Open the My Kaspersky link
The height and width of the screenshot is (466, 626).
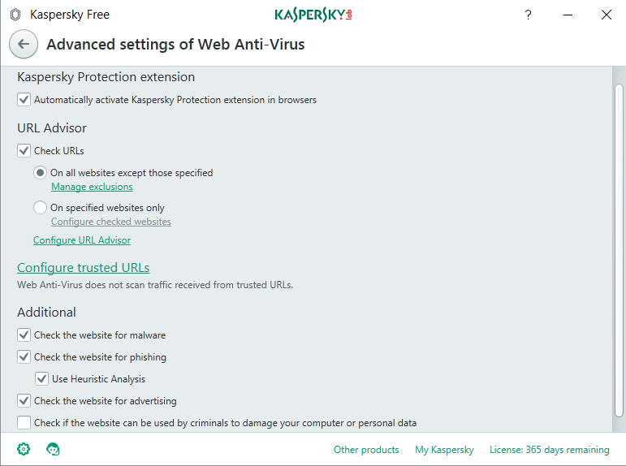[x=444, y=450]
